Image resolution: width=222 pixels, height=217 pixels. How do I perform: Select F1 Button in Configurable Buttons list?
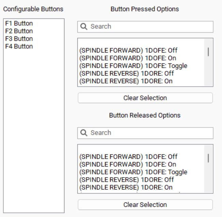(19, 24)
